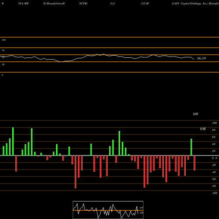Click the 100 label on the MR axis
This screenshot has height=219, width=219.
click(214, 123)
